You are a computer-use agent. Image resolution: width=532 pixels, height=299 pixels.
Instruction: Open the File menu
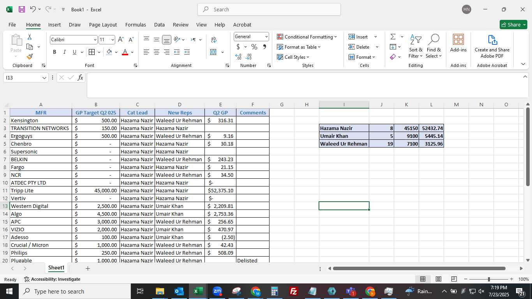click(x=12, y=25)
